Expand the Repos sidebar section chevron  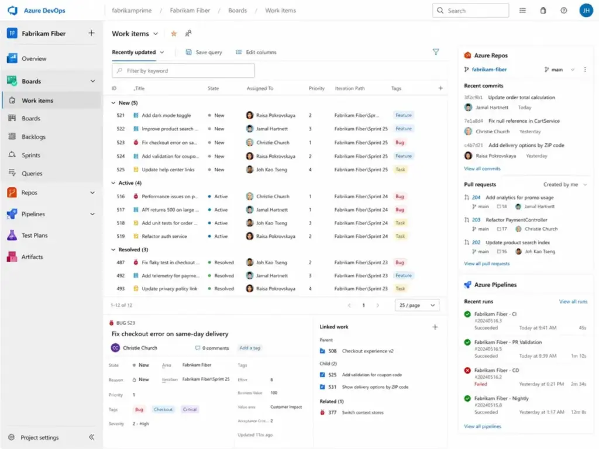pyautogui.click(x=92, y=192)
